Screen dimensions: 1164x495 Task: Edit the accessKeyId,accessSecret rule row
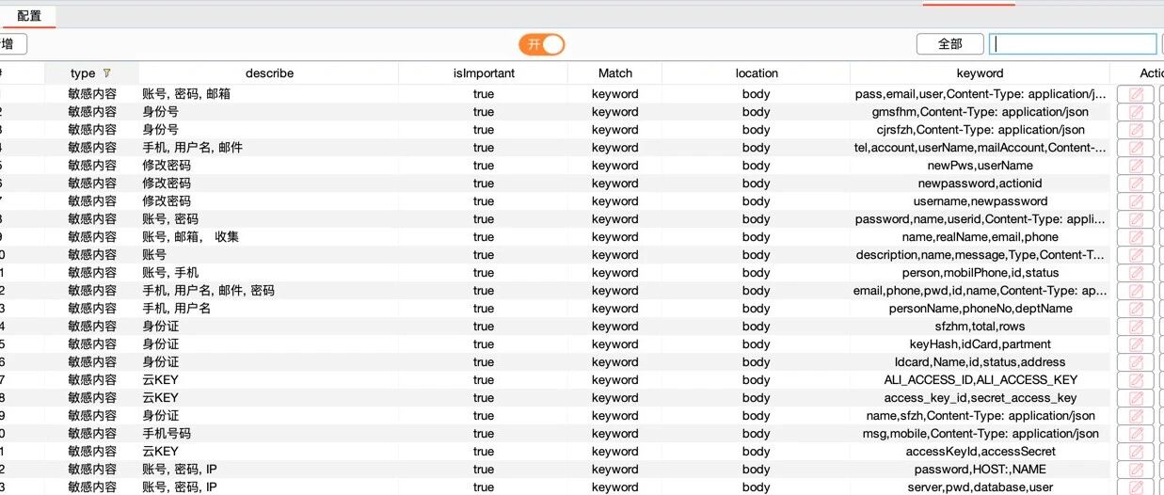click(1136, 452)
